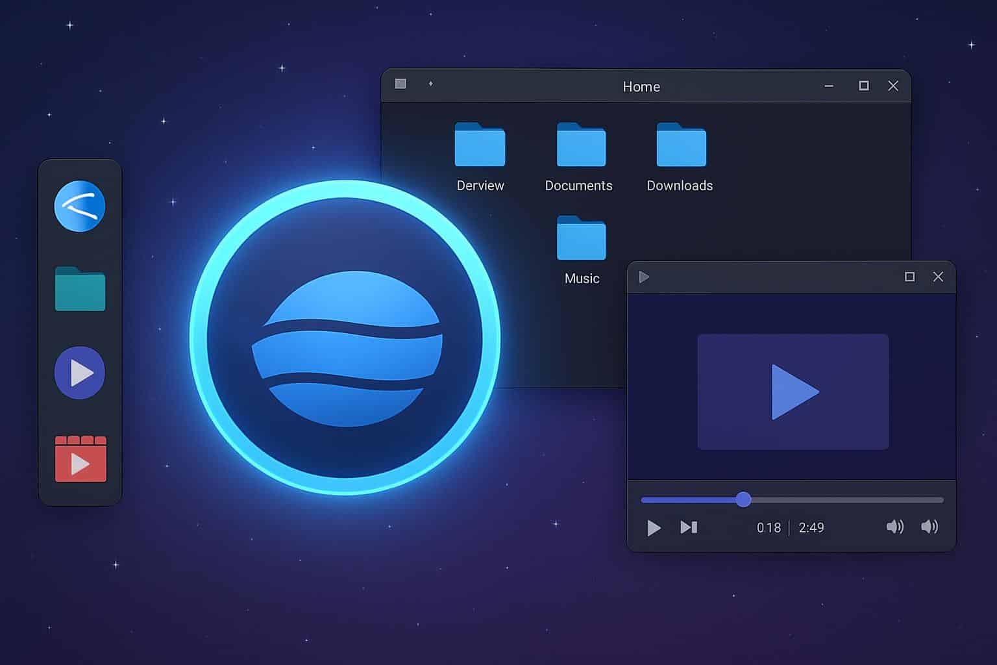This screenshot has width=997, height=665.
Task: Minimize the Home window
Action: pyautogui.click(x=829, y=86)
